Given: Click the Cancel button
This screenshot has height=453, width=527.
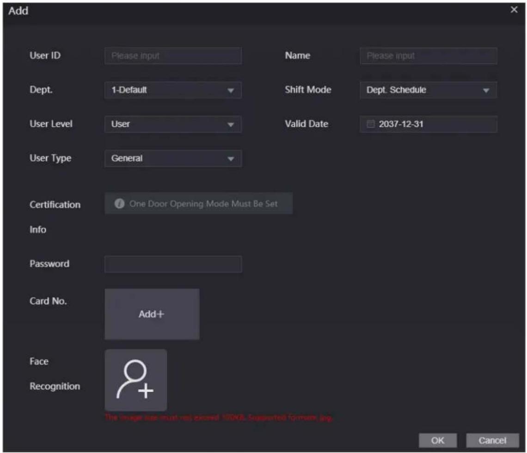Looking at the screenshot, I should point(492,440).
